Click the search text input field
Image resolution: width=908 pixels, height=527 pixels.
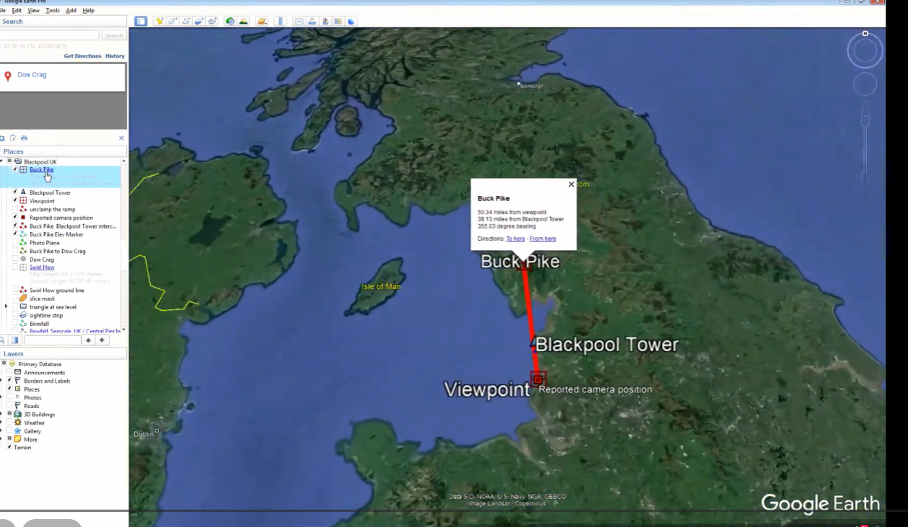coord(49,35)
